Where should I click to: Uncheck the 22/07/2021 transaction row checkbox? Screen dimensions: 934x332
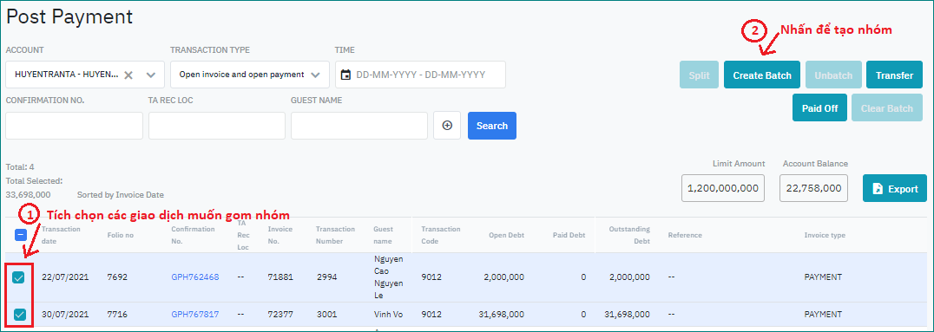pos(19,277)
